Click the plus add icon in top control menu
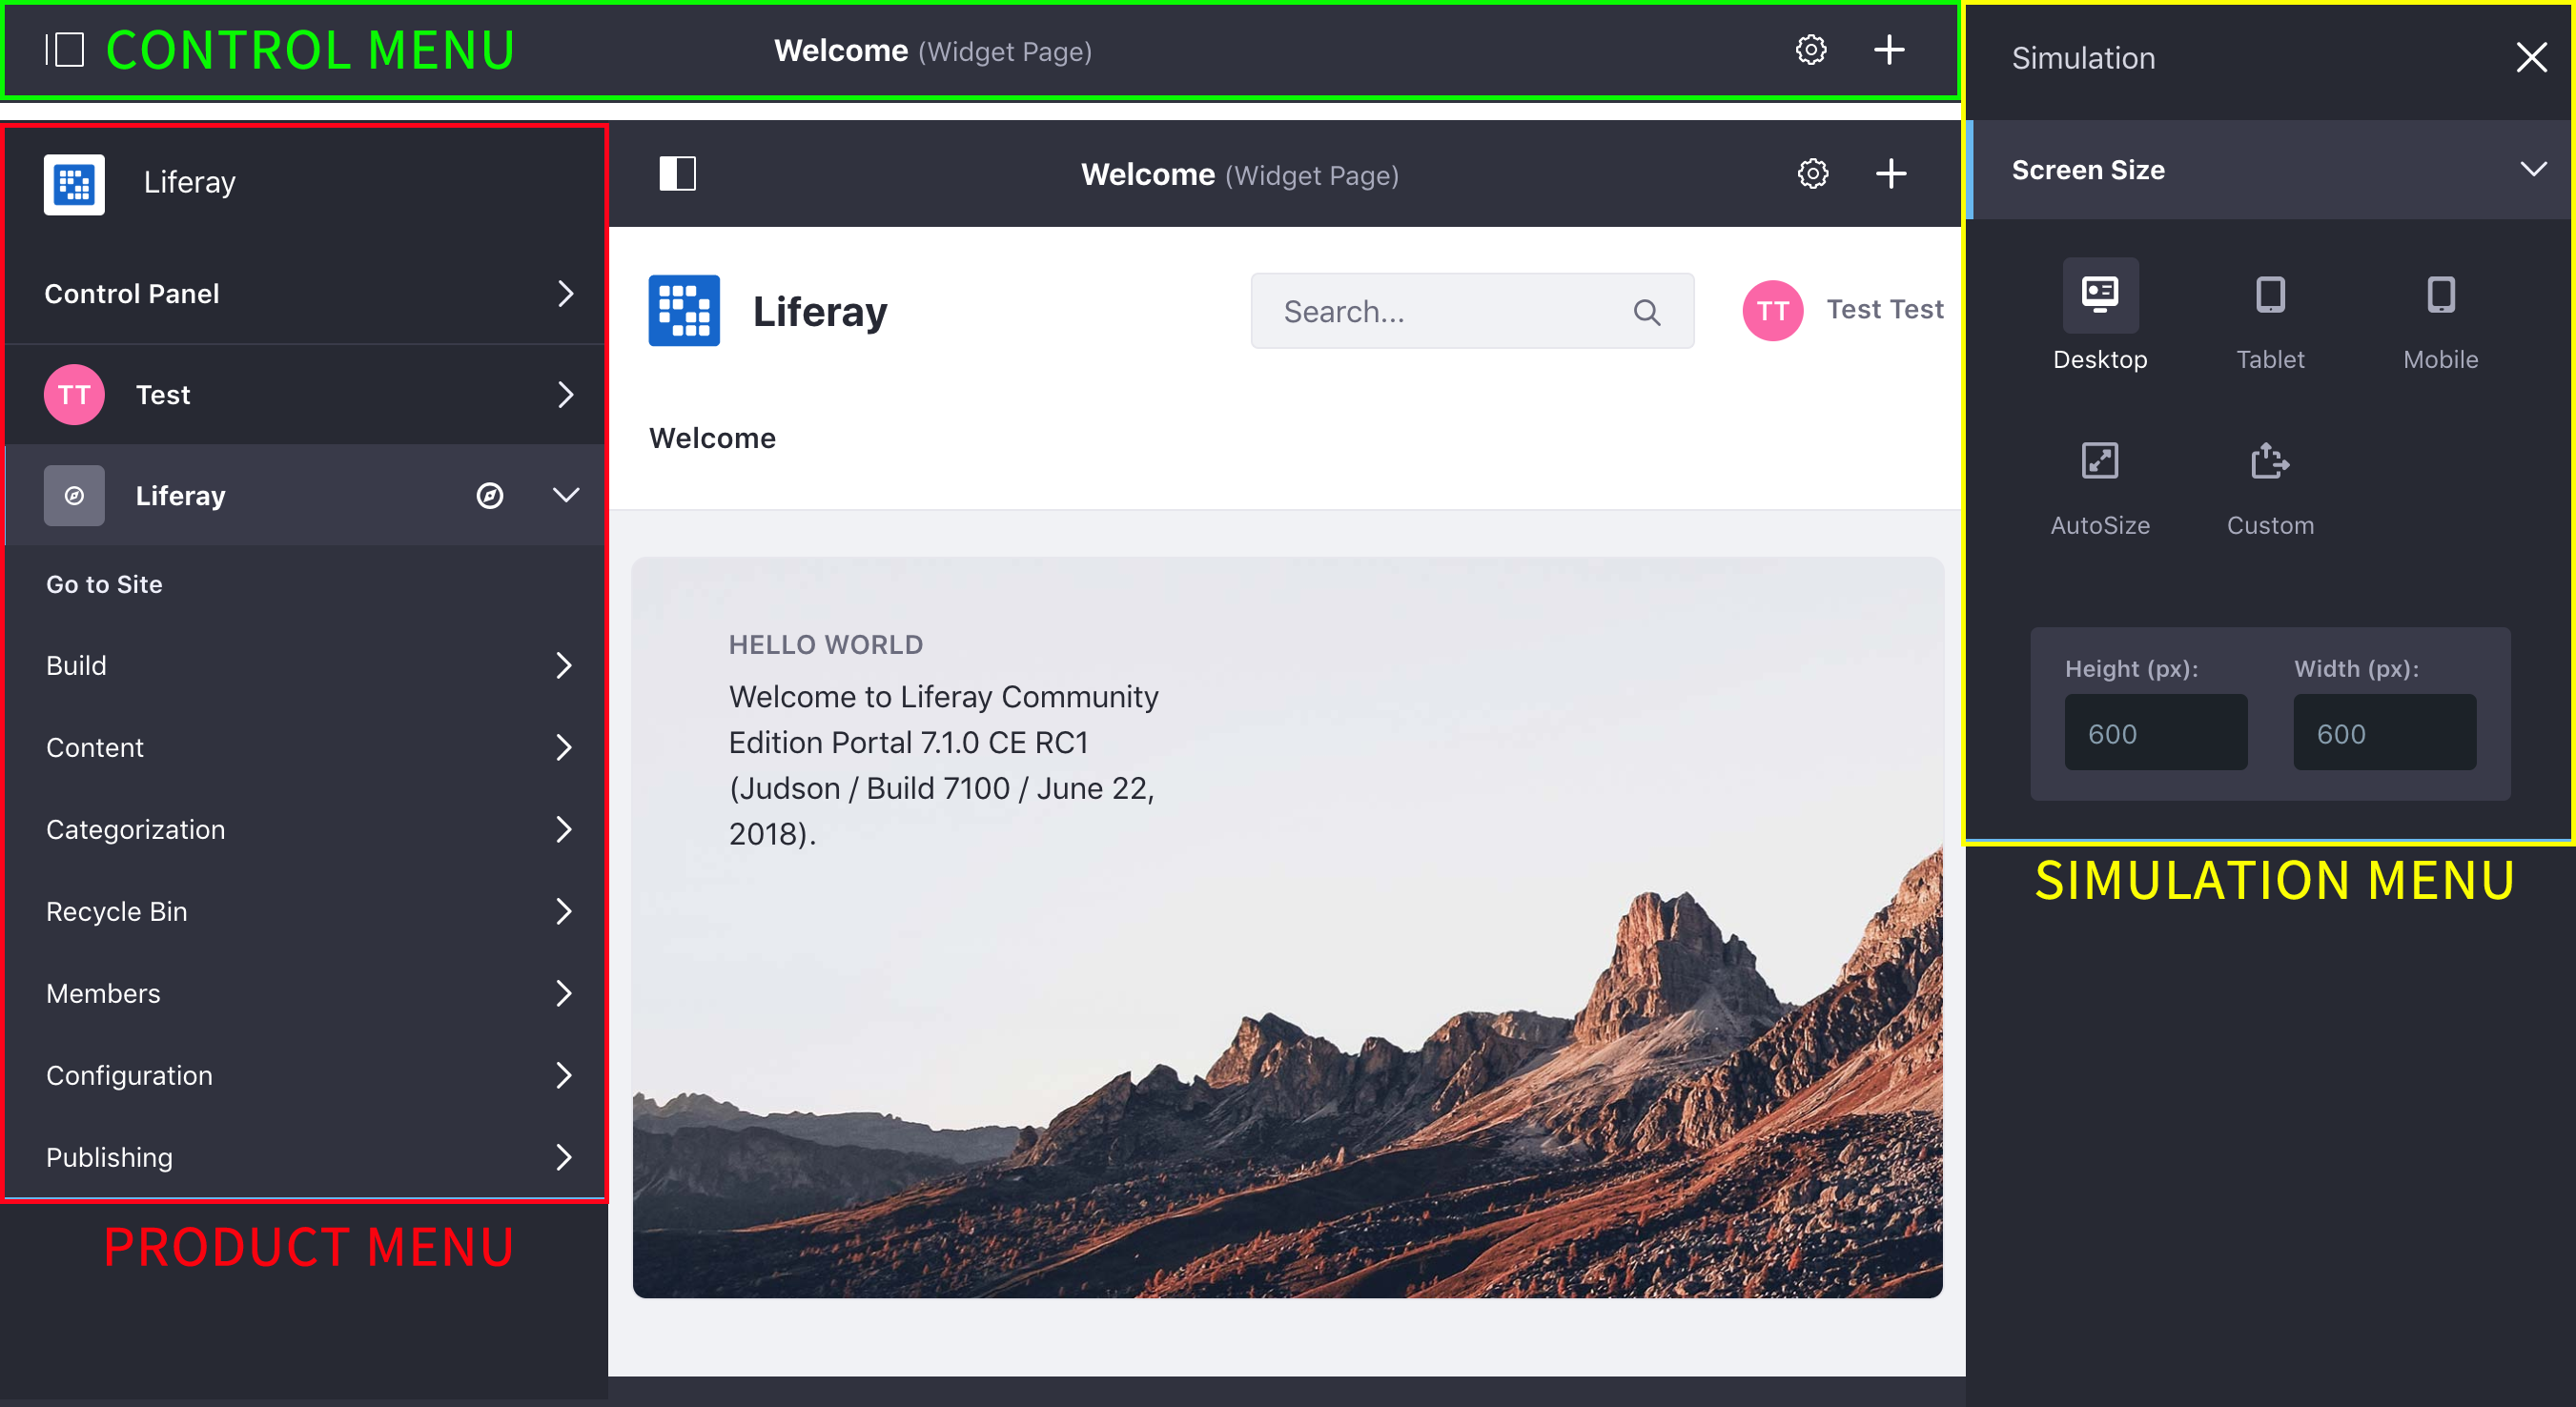The image size is (2576, 1407). coord(1889,50)
